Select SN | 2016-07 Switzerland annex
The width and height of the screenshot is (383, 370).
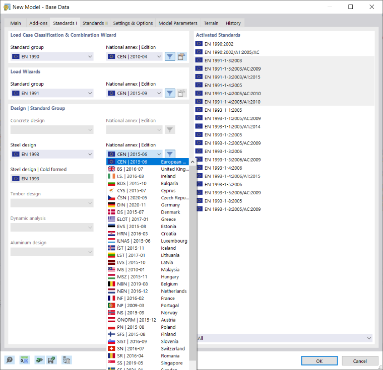tap(148, 348)
